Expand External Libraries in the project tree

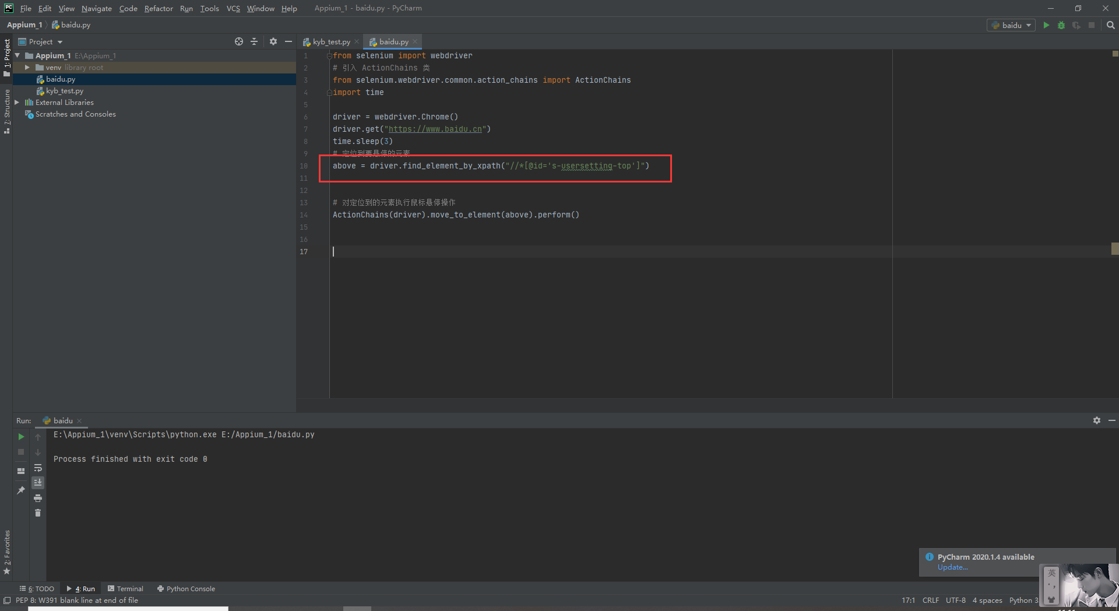[x=18, y=102]
